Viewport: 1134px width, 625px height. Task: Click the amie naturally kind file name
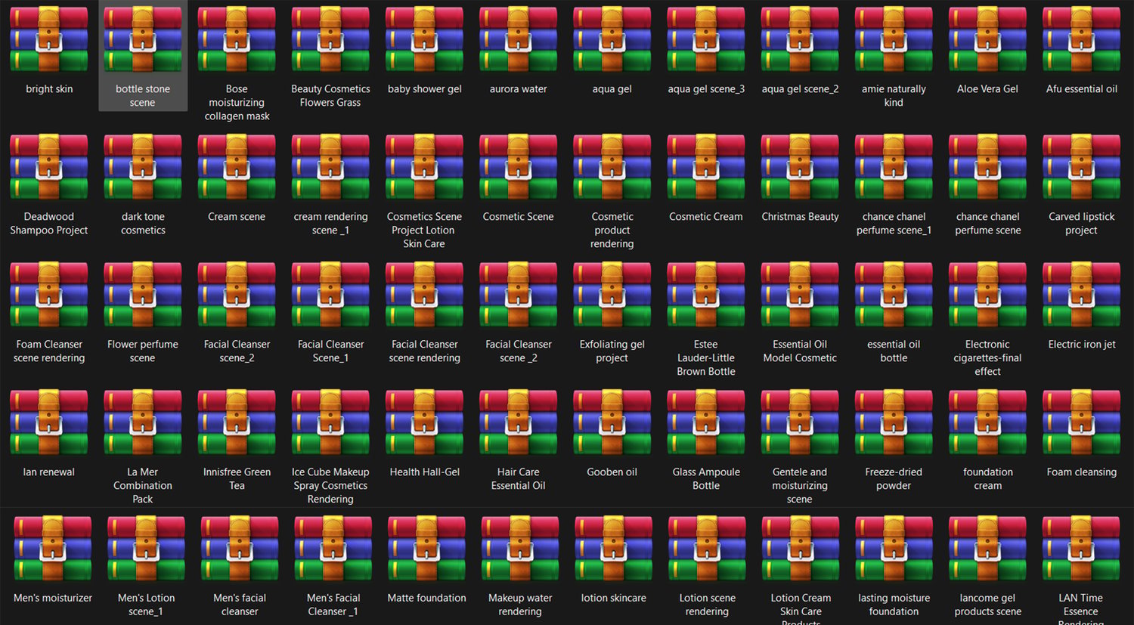[x=894, y=96]
